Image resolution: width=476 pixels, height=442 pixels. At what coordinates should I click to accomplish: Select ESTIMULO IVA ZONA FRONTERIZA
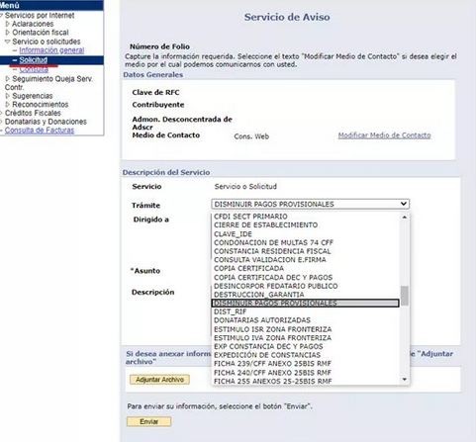point(272,337)
